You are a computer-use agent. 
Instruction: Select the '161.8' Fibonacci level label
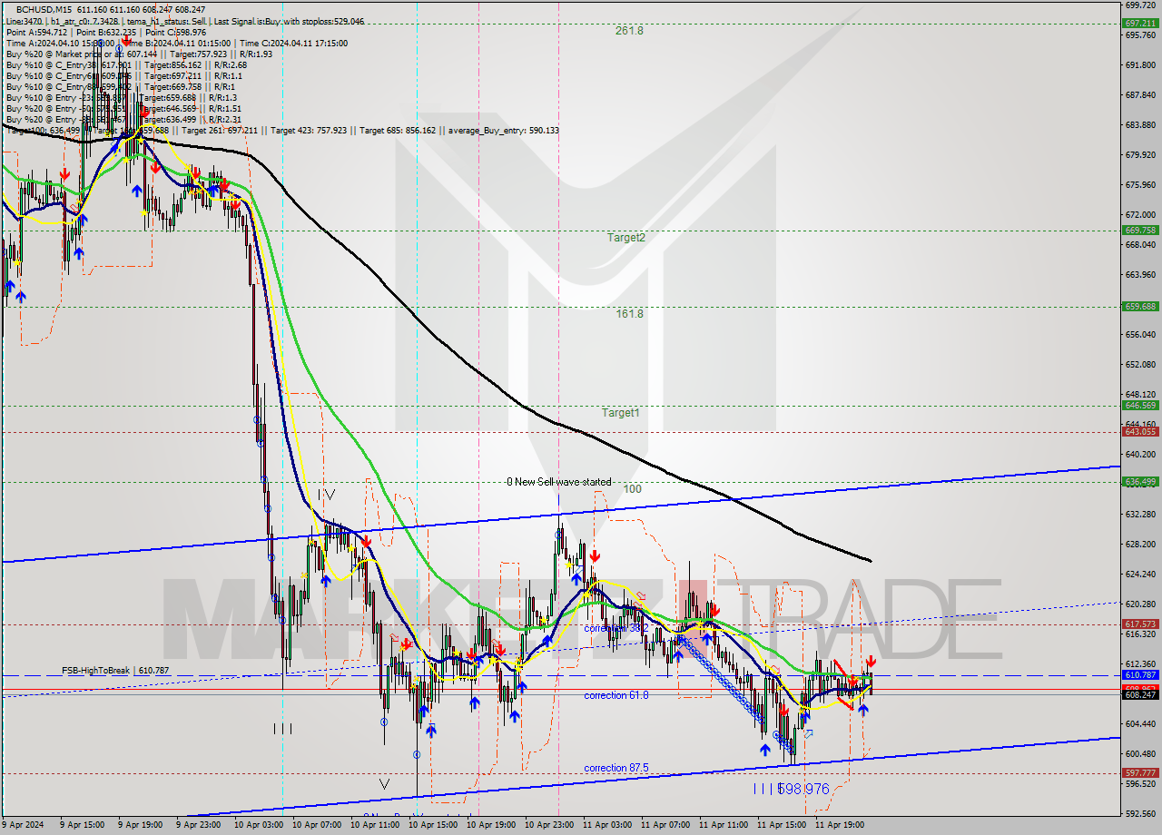(628, 314)
